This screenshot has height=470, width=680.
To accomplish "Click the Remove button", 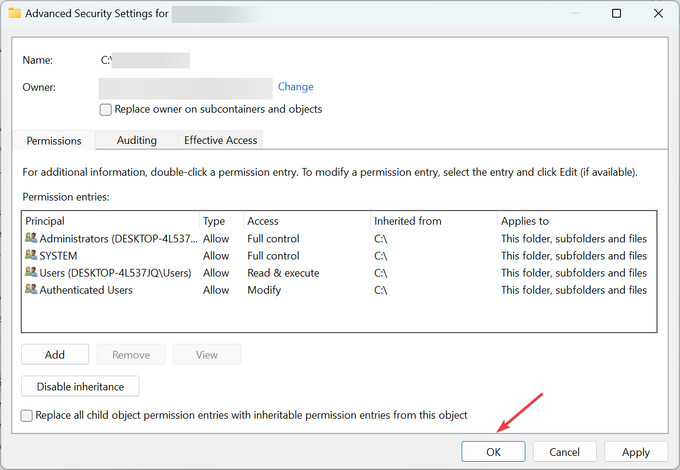I will point(131,354).
